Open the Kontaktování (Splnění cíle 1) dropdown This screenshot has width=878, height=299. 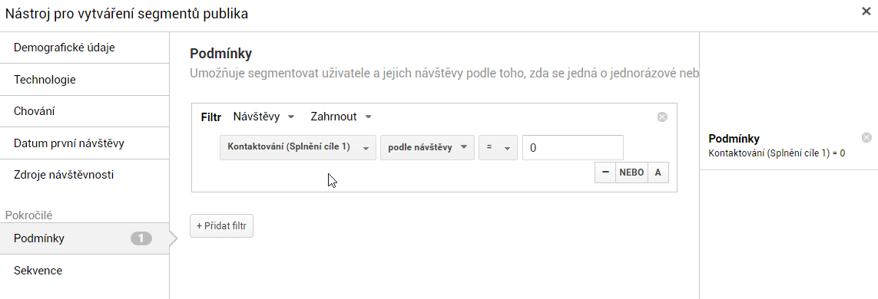[298, 147]
